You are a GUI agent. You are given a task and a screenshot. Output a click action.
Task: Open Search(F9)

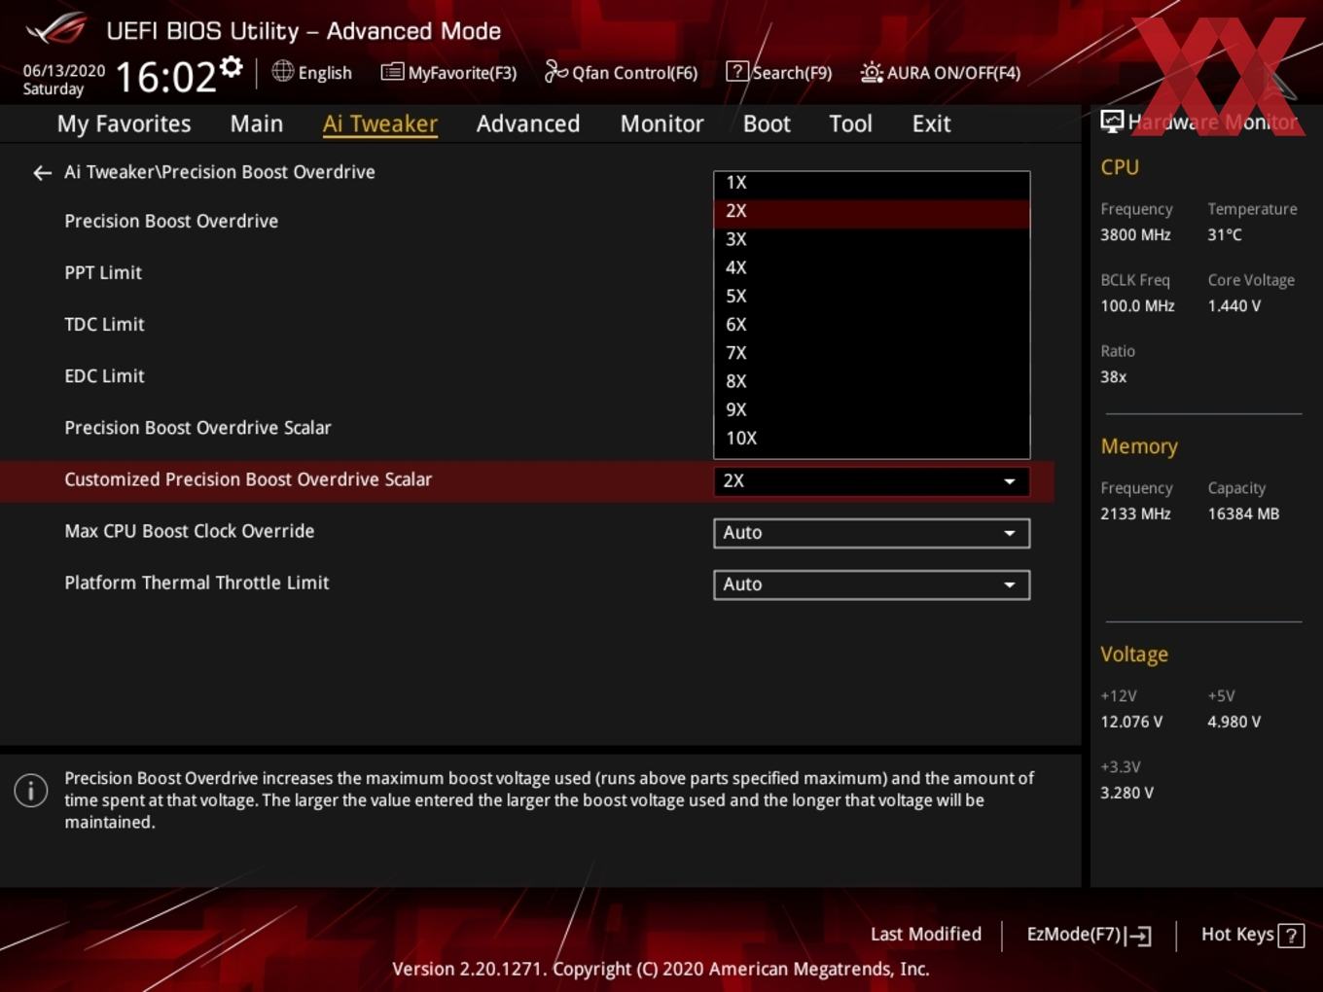[779, 72]
